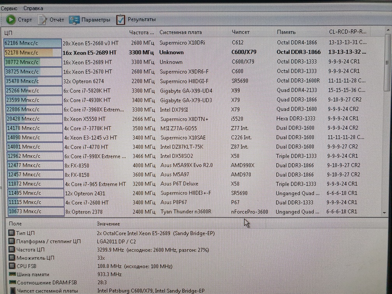Image resolution: width=392 pixels, height=294 pixels.
Task: Select the 2x OctalCore Intel Xeon E5-2689 value
Action: click(156, 233)
